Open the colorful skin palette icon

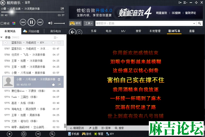14,23
